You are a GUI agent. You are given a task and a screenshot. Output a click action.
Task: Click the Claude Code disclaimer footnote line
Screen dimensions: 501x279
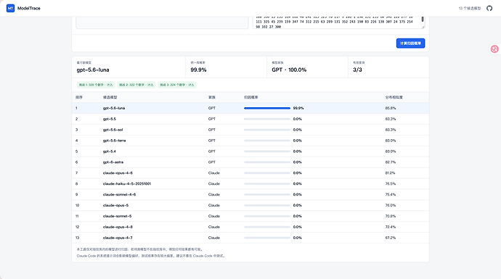[151, 256]
